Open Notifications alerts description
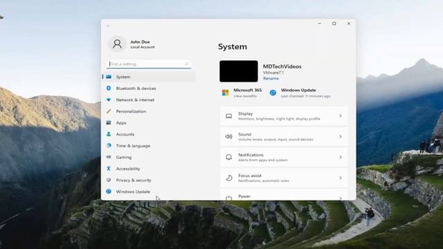 (263, 160)
